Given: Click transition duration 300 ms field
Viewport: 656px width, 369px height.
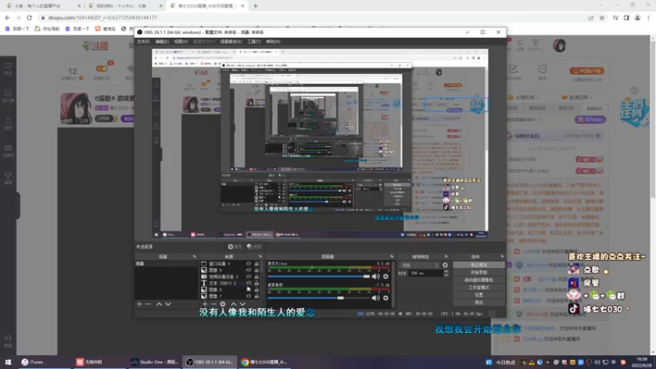Looking at the screenshot, I should tap(425, 273).
